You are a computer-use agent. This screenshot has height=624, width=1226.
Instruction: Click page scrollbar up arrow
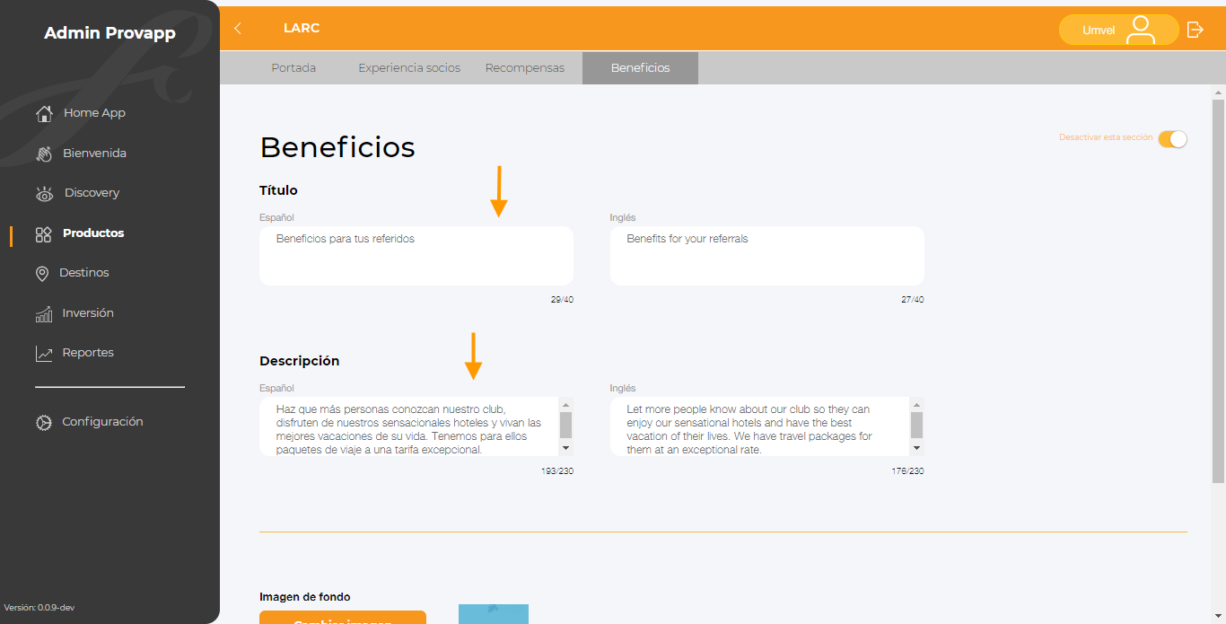coord(1218,92)
